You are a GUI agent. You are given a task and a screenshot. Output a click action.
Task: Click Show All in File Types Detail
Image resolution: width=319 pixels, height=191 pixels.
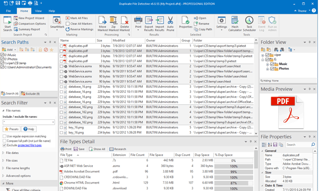pyautogui.click(x=97, y=149)
